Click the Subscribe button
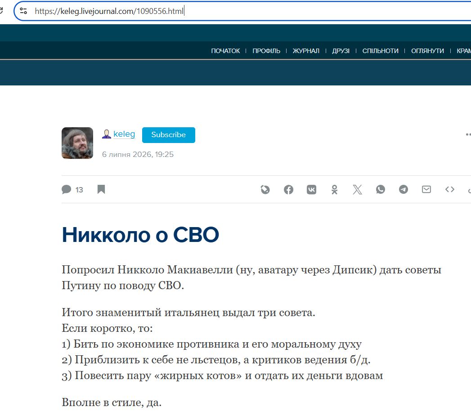 pos(169,135)
